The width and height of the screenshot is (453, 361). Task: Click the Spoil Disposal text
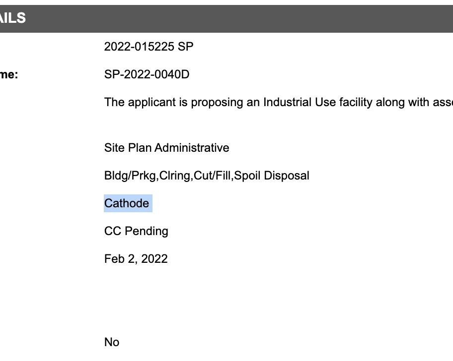(272, 176)
